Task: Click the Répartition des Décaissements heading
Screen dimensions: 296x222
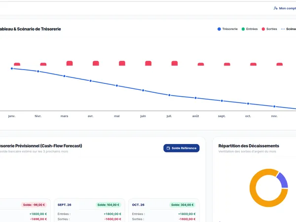Action: click(249, 146)
